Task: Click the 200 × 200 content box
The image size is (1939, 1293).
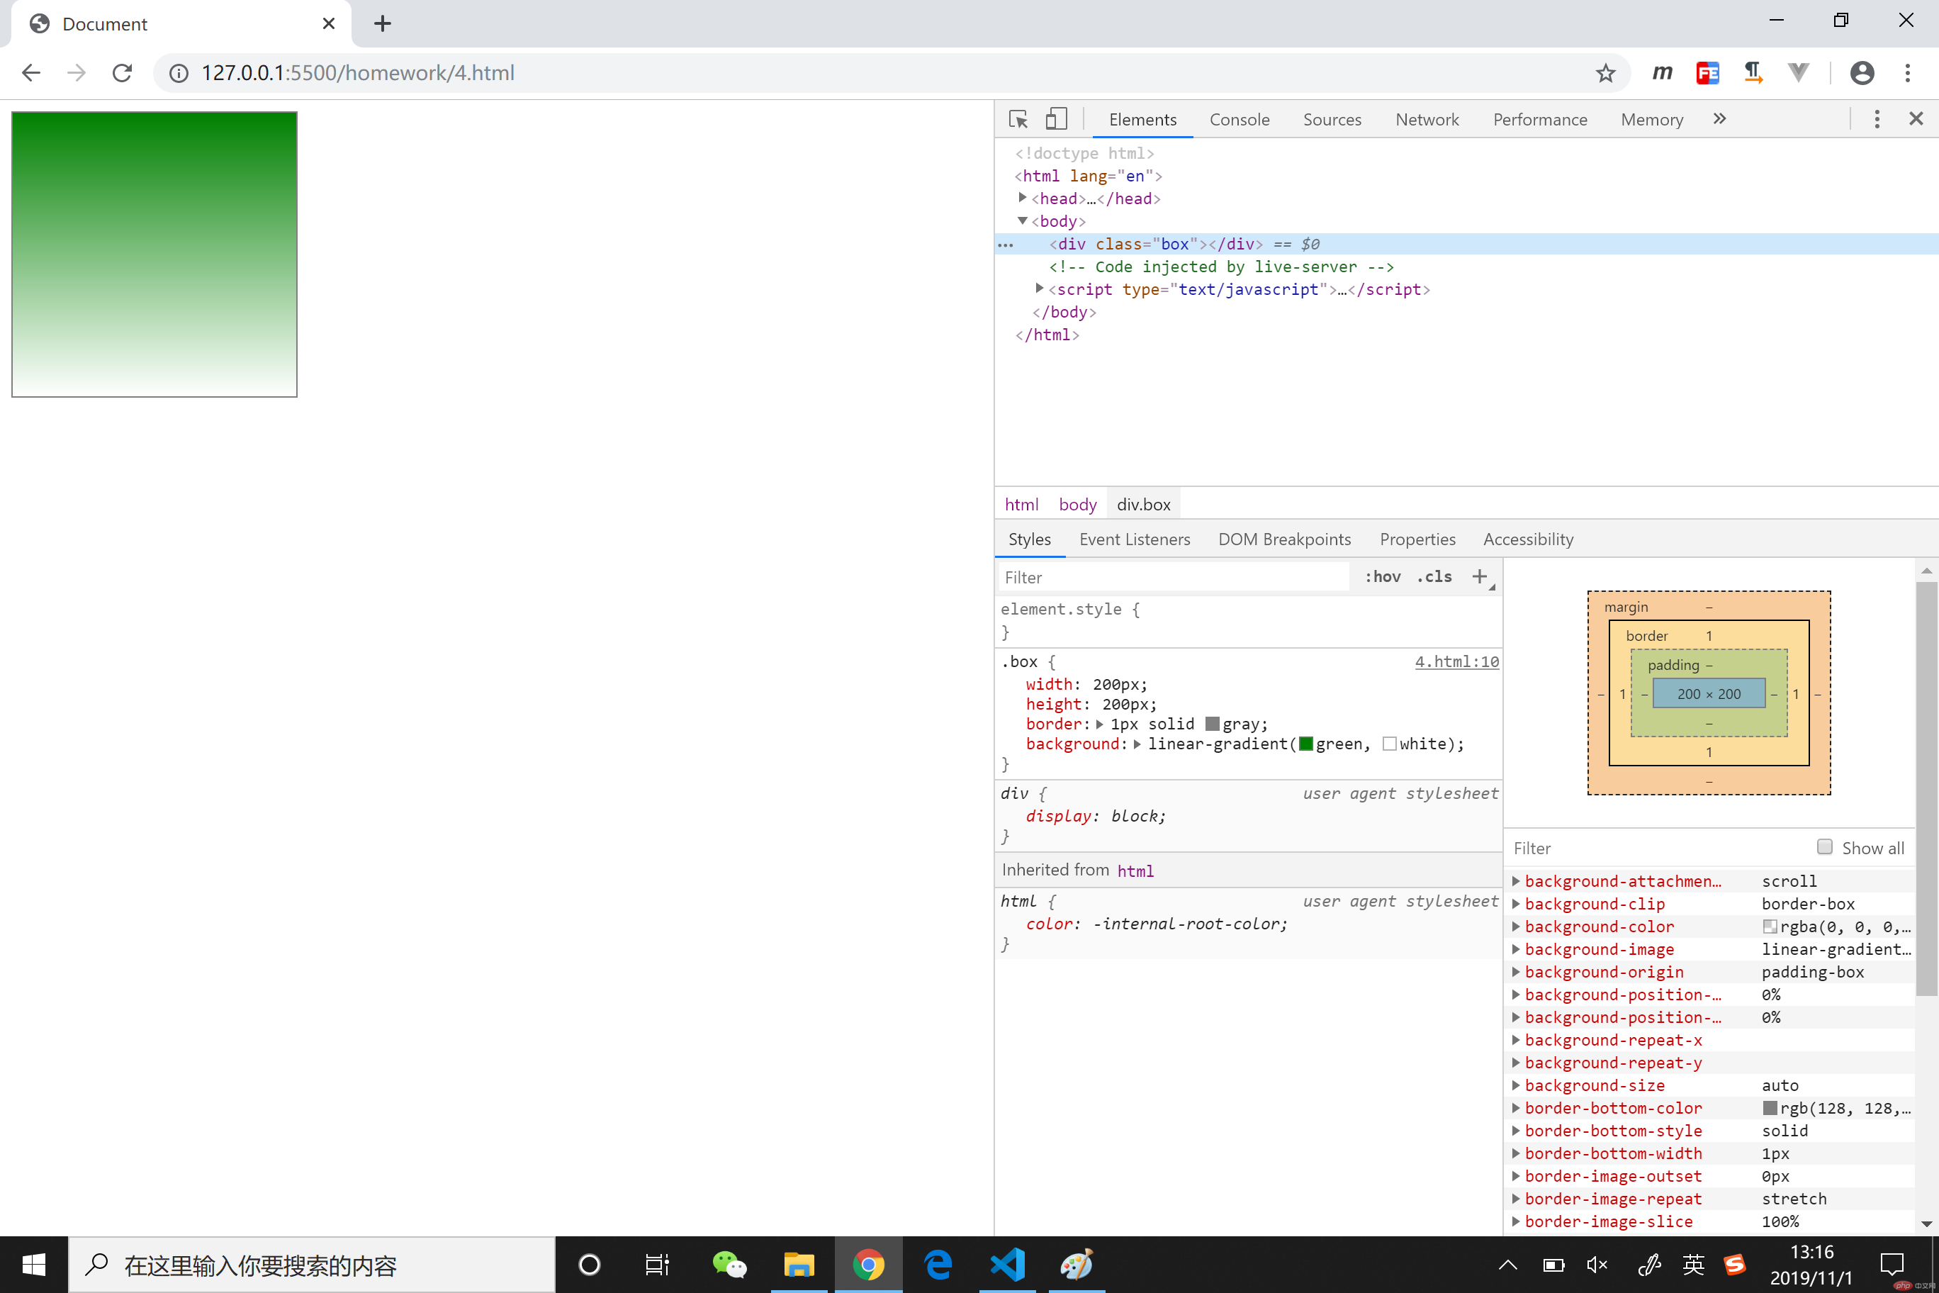Action: (x=1709, y=693)
